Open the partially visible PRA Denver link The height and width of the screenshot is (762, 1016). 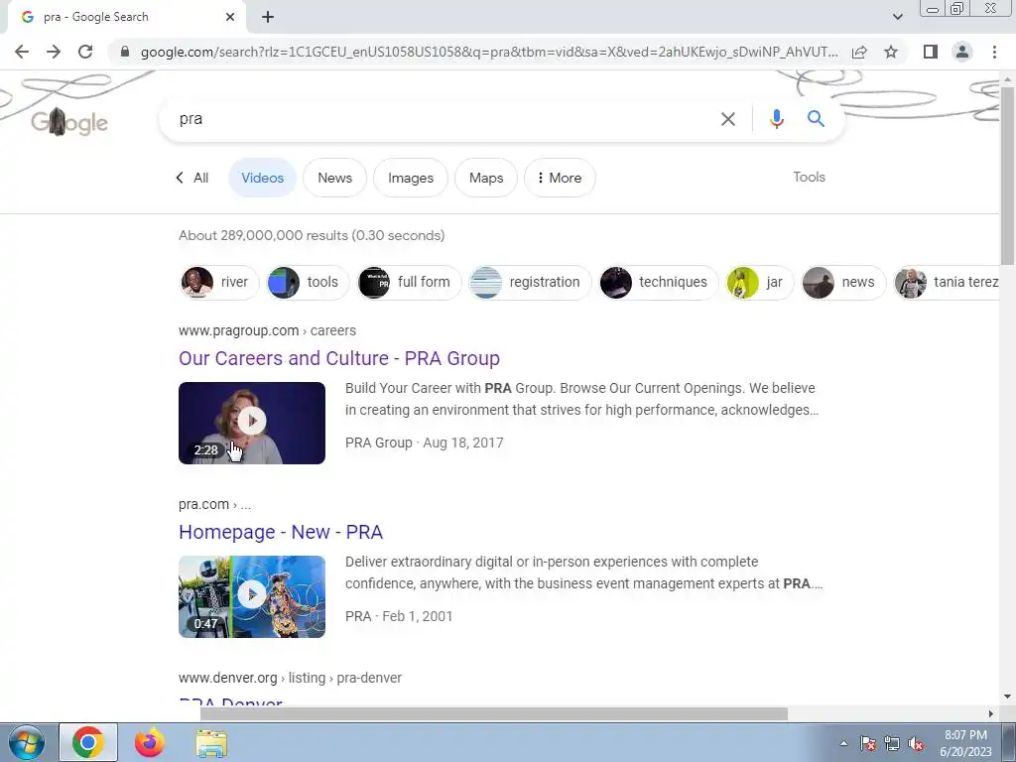tap(230, 701)
